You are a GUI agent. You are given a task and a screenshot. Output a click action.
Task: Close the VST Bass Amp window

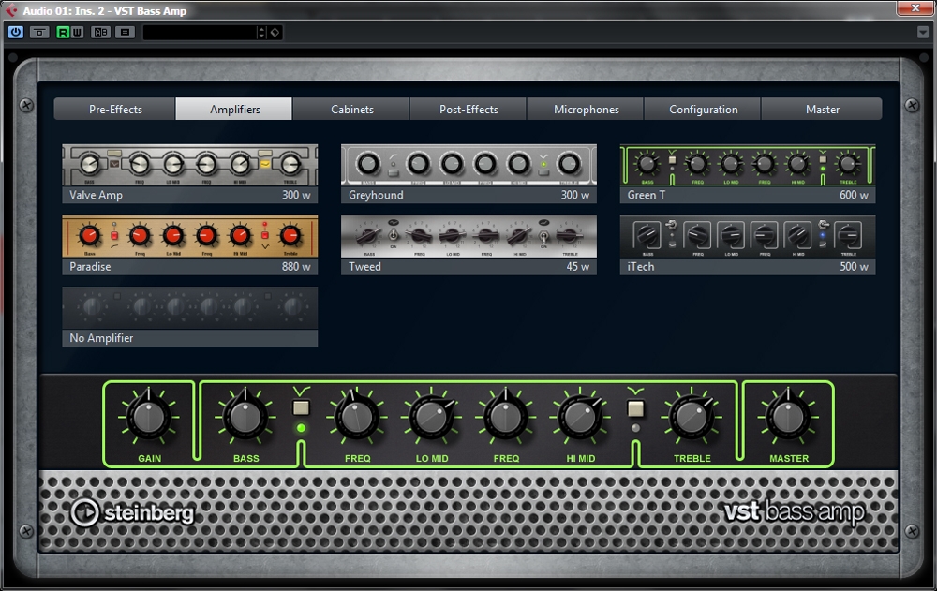[915, 7]
